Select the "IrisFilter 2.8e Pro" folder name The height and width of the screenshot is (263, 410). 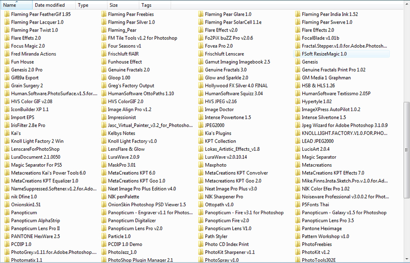pos(28,125)
